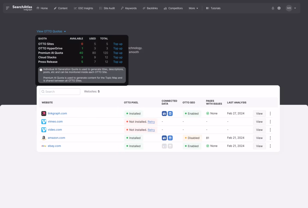Collapse the View OTTO Quotas dropdown
Screen dimensions: 308x208
[51, 31]
